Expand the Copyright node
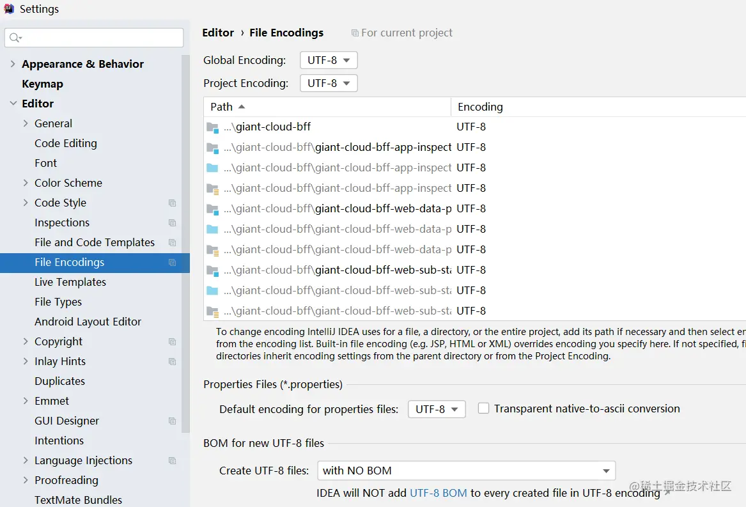The height and width of the screenshot is (507, 746). coord(26,341)
